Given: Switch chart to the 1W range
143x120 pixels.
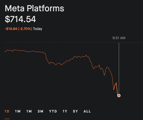Looking at the screenshot, I should pos(18,111).
